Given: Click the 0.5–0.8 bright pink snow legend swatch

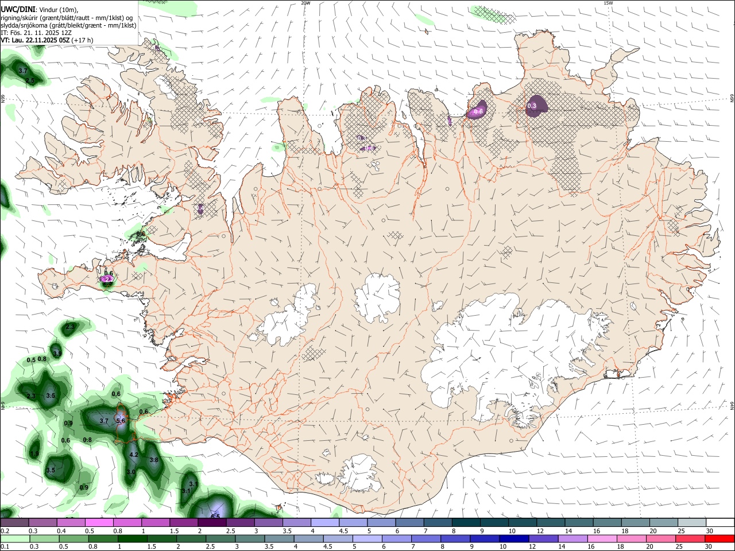Looking at the screenshot, I should click(99, 523).
